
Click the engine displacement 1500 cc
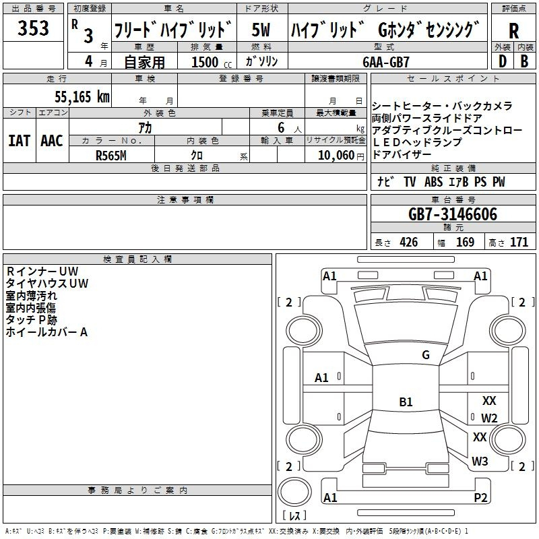204,62
